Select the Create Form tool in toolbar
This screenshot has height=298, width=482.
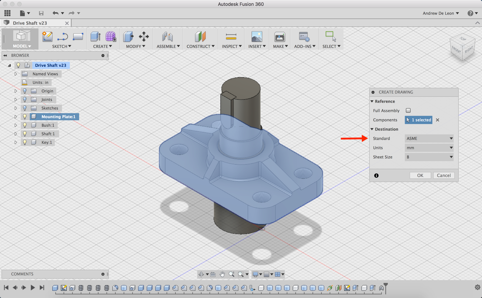click(110, 36)
